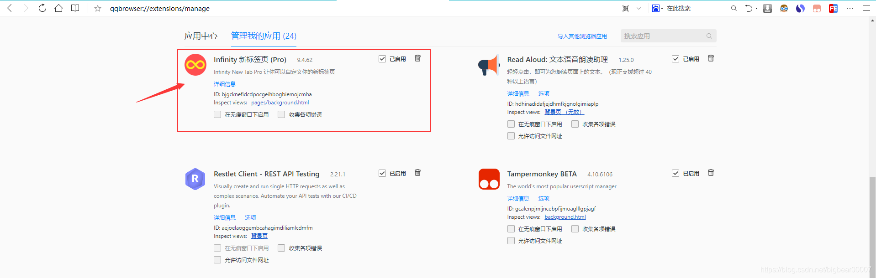Check 收集各项错误 for Restlet Client
The width and height of the screenshot is (876, 278).
point(281,248)
